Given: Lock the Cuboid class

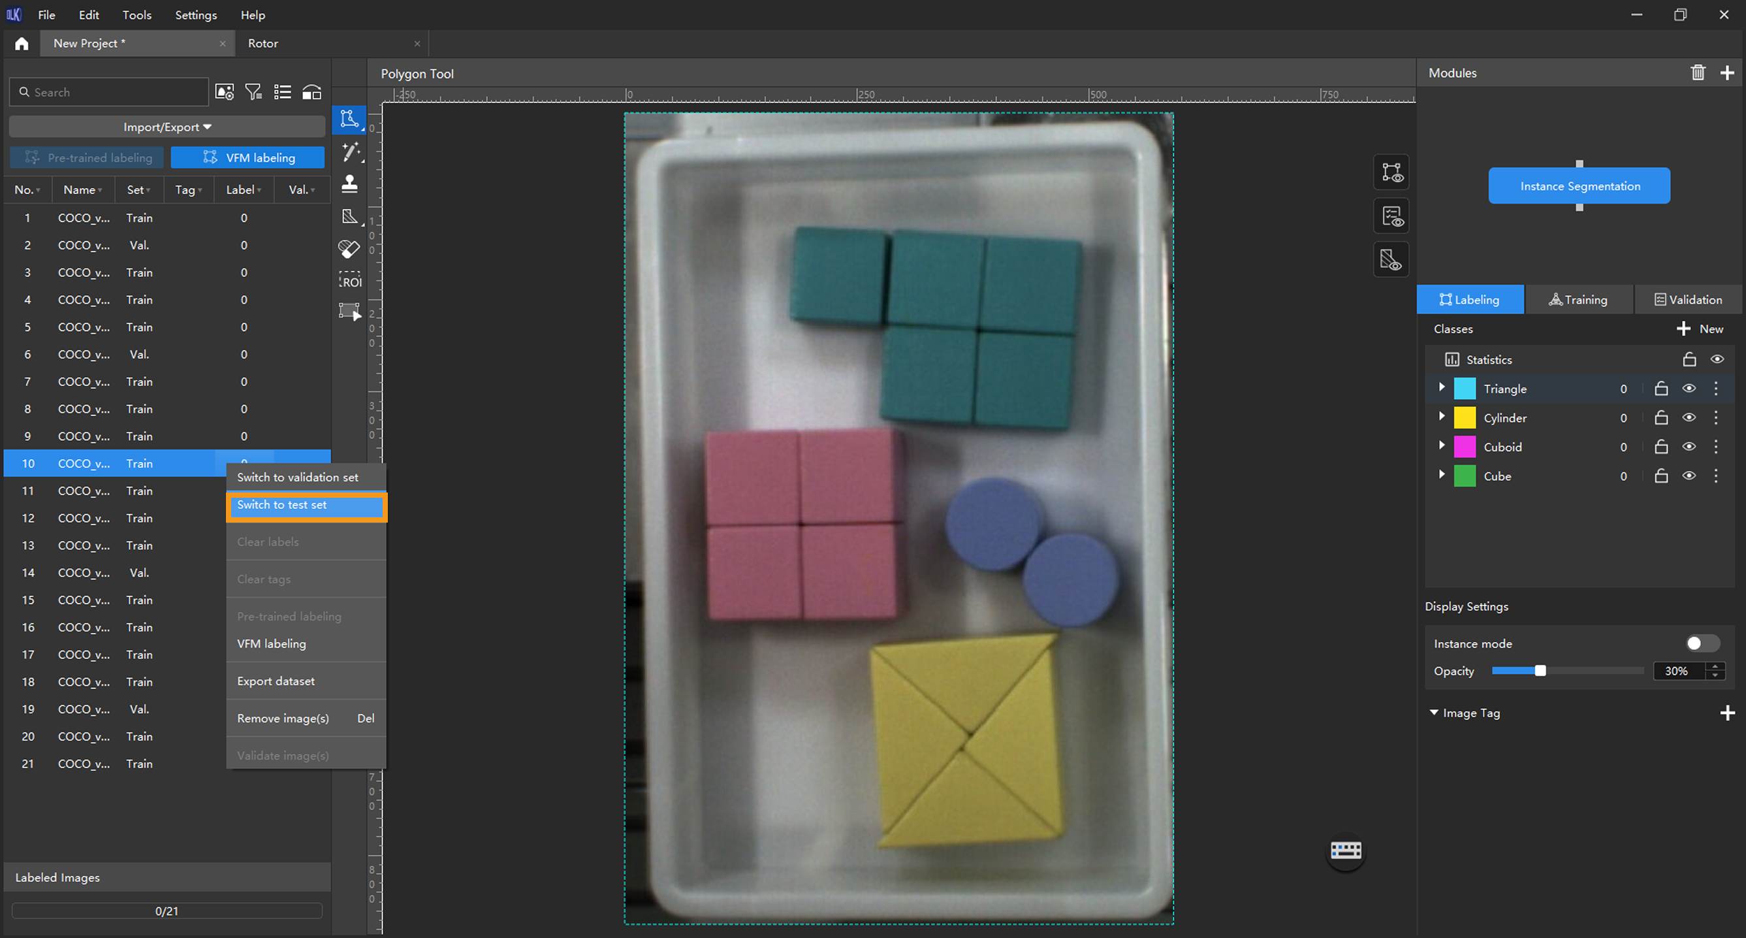Looking at the screenshot, I should [1660, 447].
